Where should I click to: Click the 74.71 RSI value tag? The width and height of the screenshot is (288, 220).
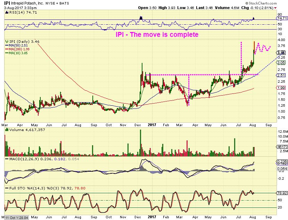point(282,18)
